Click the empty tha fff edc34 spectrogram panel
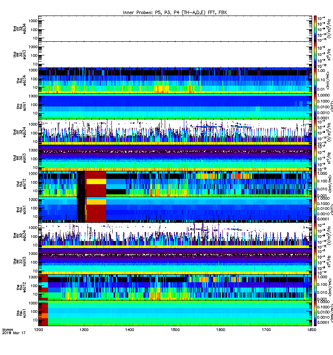Viewport: 333px width, 355px height. 175,29
